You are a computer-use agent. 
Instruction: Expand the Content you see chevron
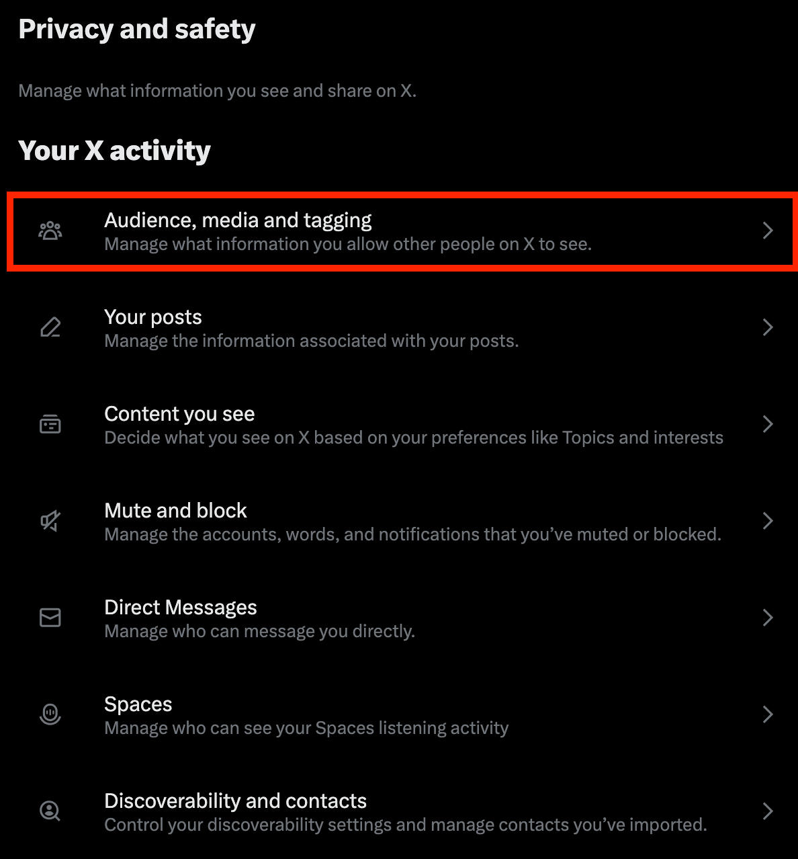[x=768, y=424]
